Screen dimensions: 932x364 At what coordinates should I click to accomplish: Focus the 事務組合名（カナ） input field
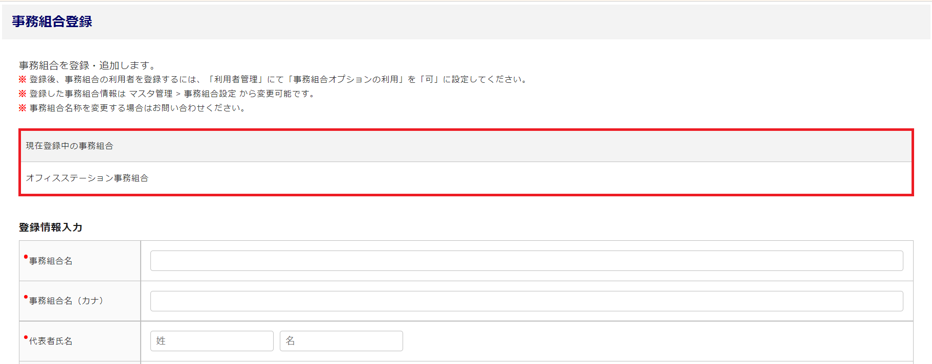[526, 301]
